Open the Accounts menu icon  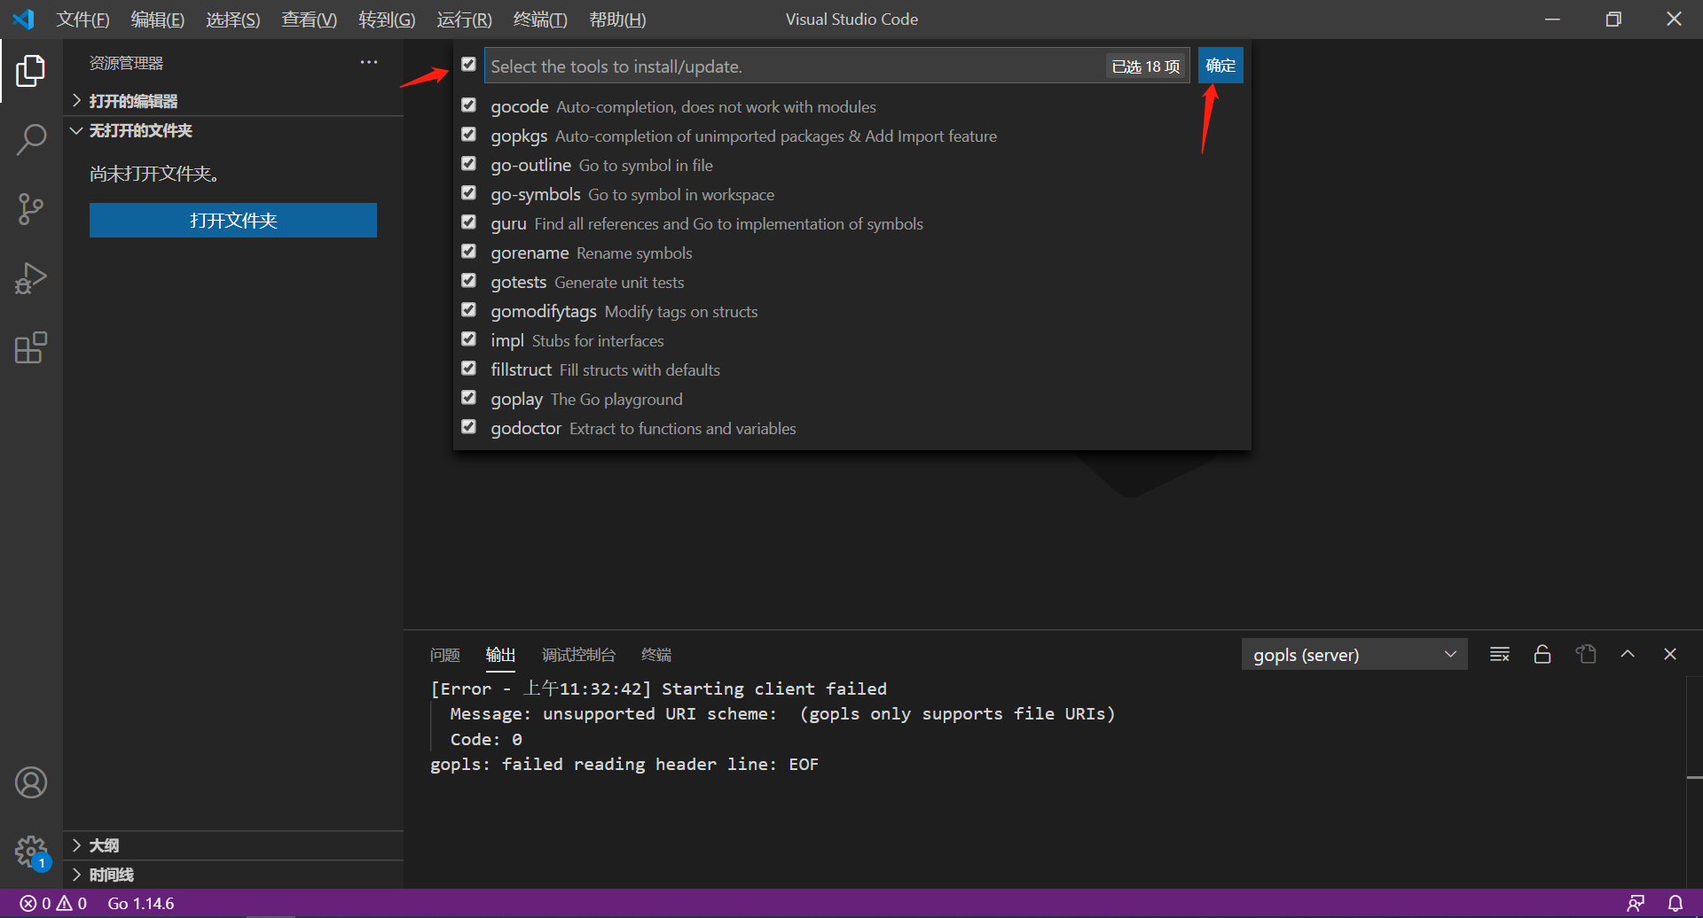point(30,782)
